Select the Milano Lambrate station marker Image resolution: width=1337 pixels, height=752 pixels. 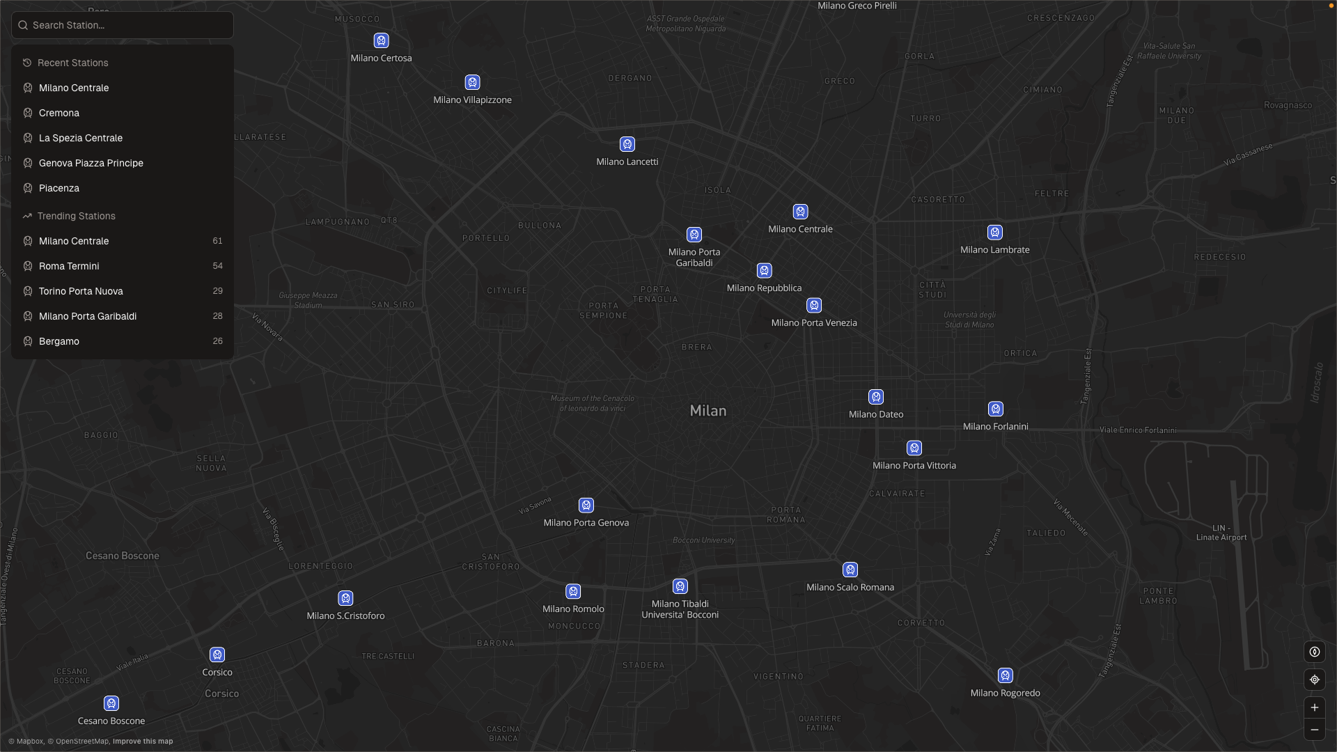[x=994, y=233]
